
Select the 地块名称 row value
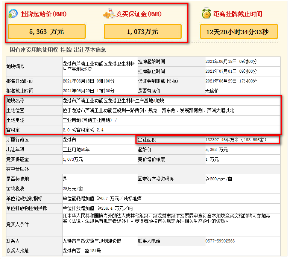[113, 101]
